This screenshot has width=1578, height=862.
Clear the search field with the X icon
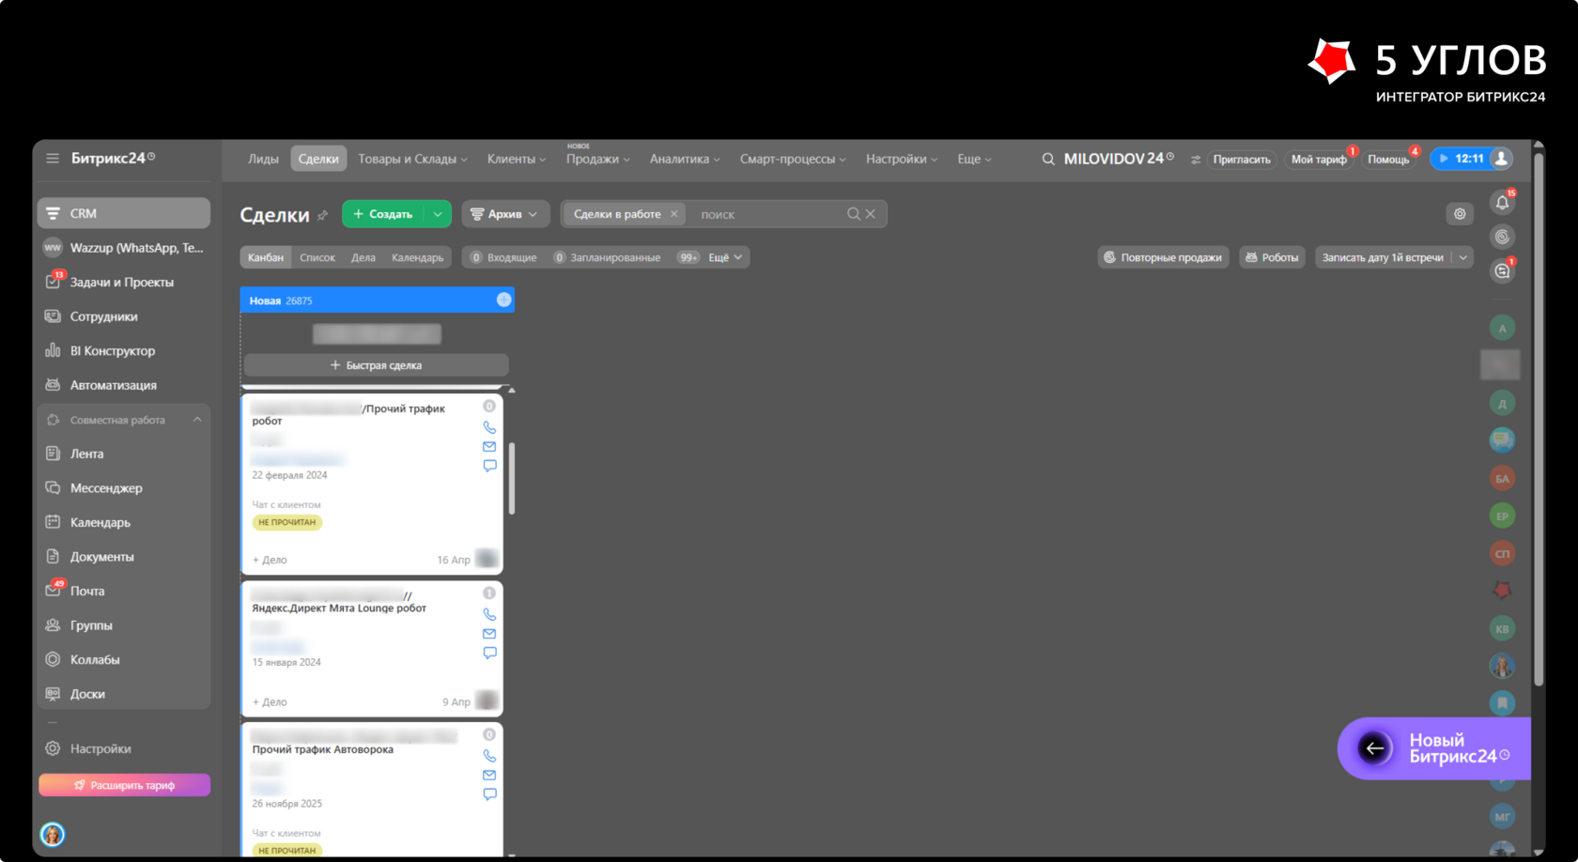[x=871, y=214]
